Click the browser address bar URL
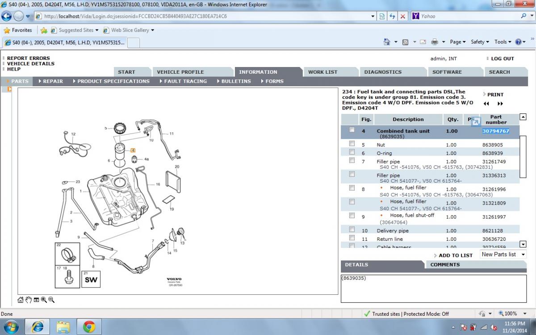This screenshot has height=335, width=536. click(x=135, y=16)
